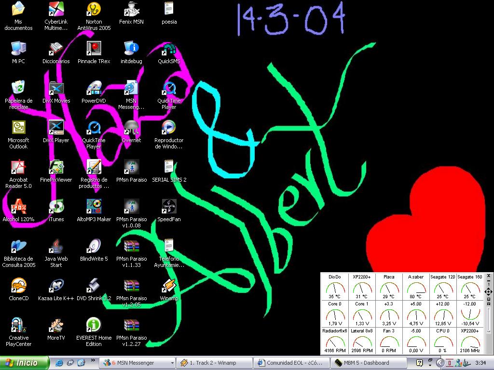
Task: Open Internet Explorer from Quick Launch
Action: coord(59,363)
